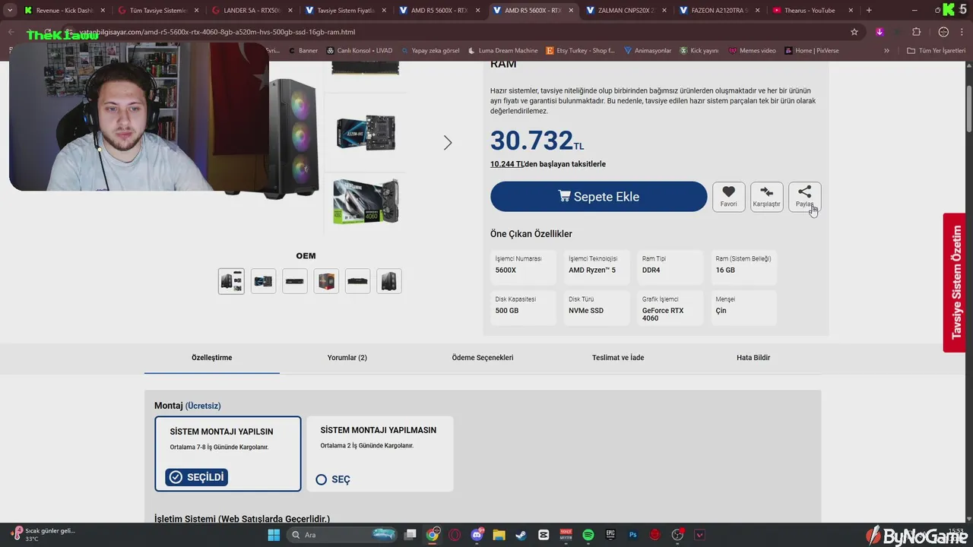Open the Animasyonlar bookmark
The image size is (973, 547).
tap(648, 50)
